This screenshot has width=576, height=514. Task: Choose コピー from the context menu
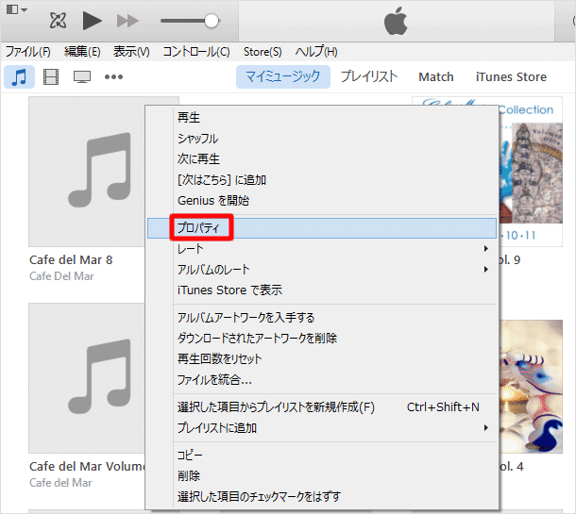(x=322, y=456)
